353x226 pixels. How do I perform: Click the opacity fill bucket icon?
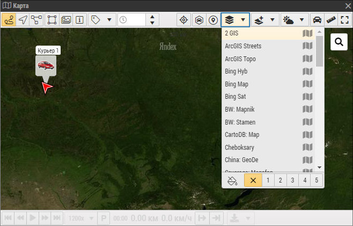232,180
